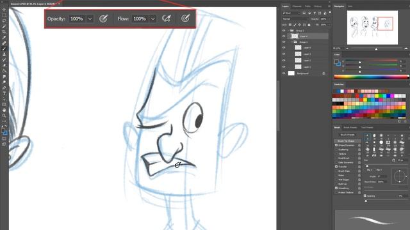Image resolution: width=410 pixels, height=230 pixels.
Task: Open Normal blend mode dropdown
Action: click(295, 19)
